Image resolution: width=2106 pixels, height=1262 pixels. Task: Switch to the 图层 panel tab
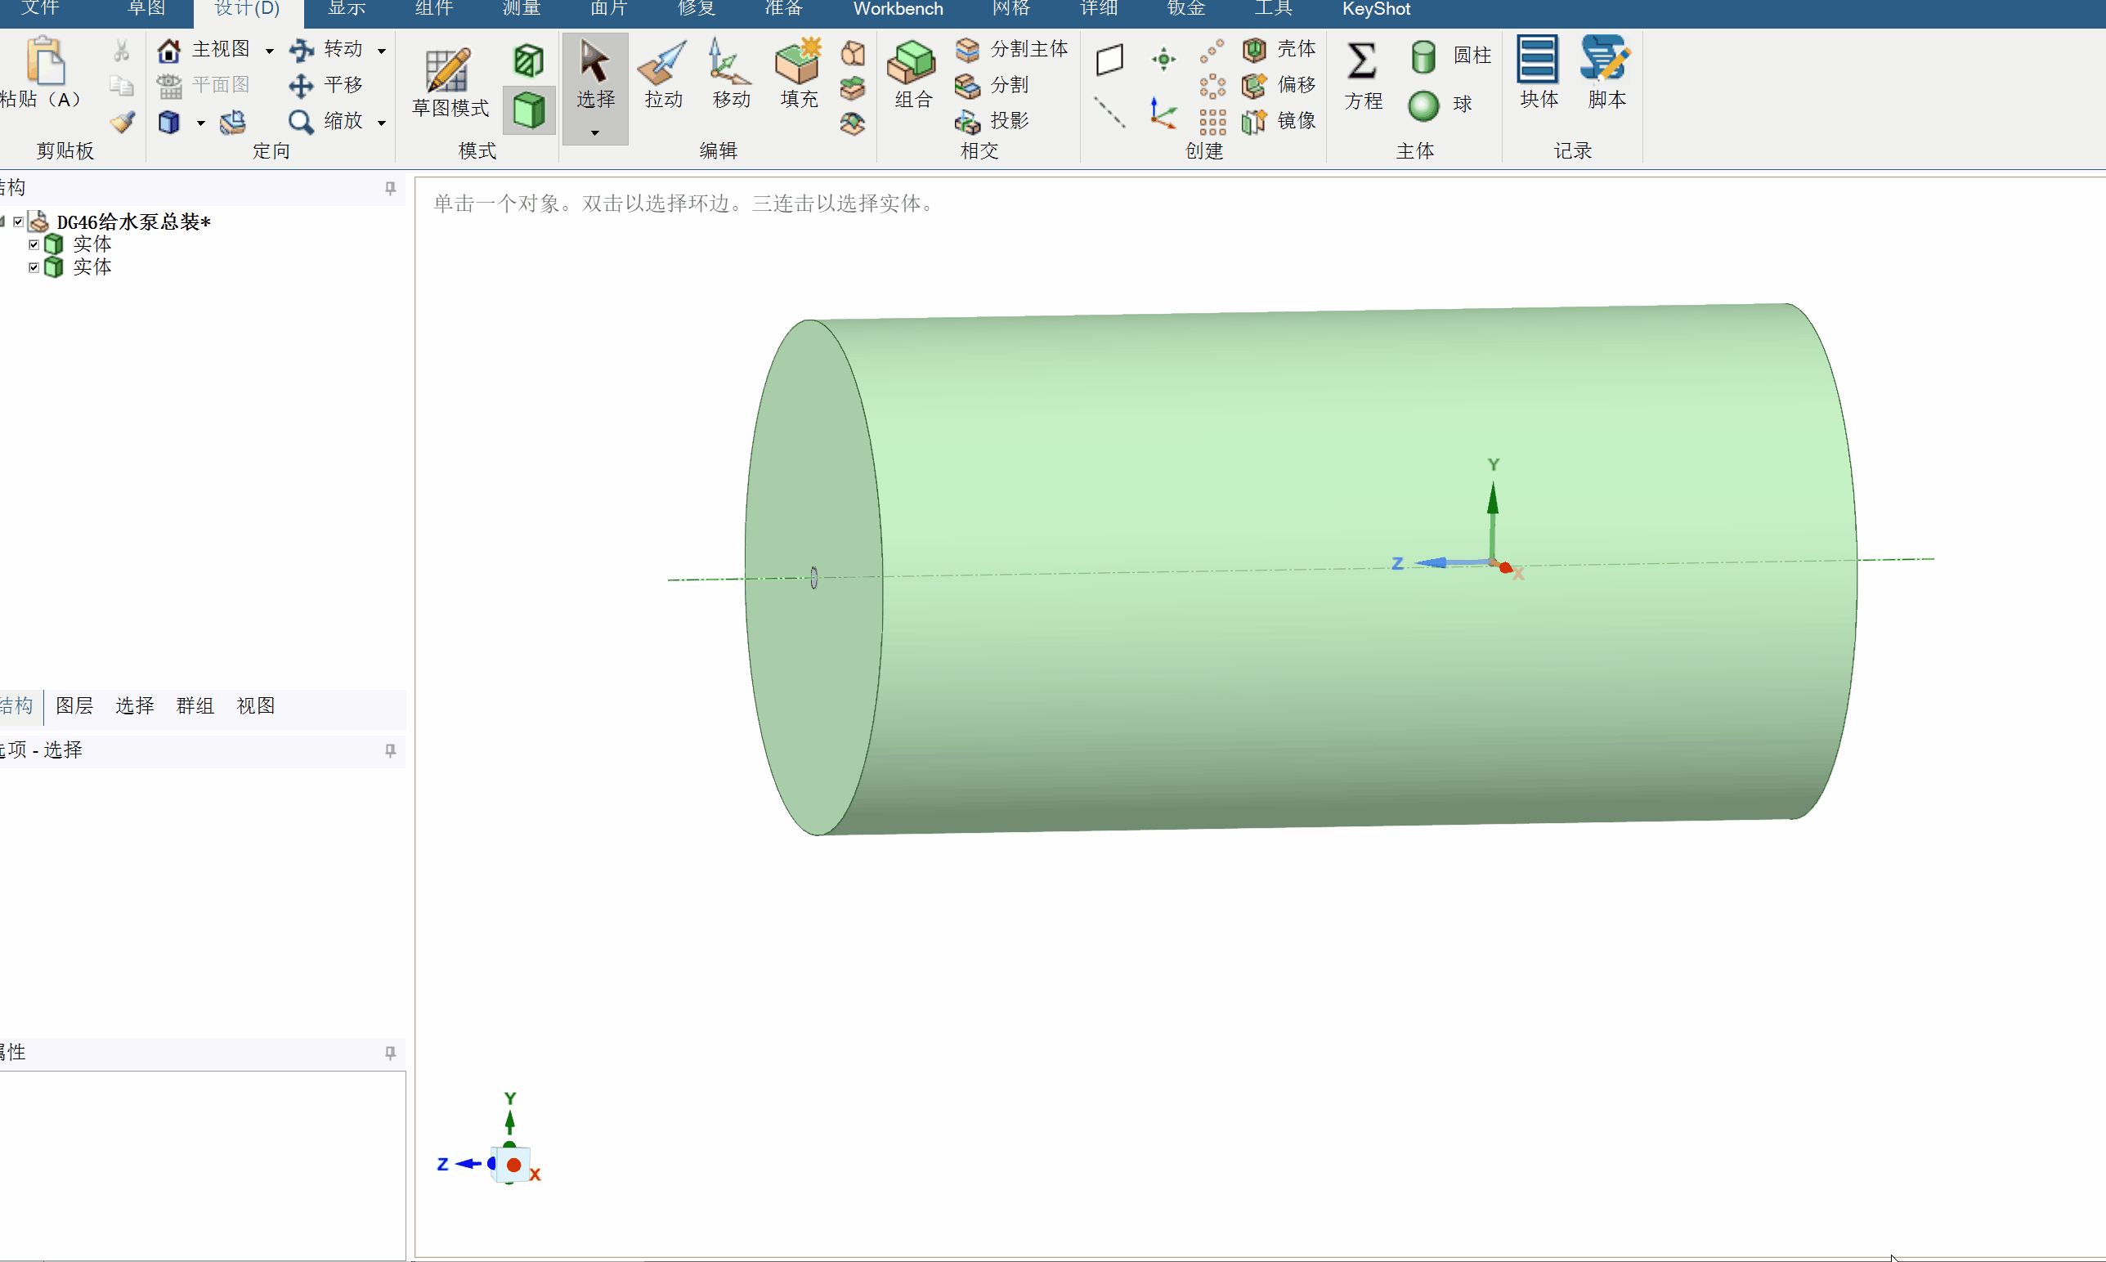(x=74, y=706)
